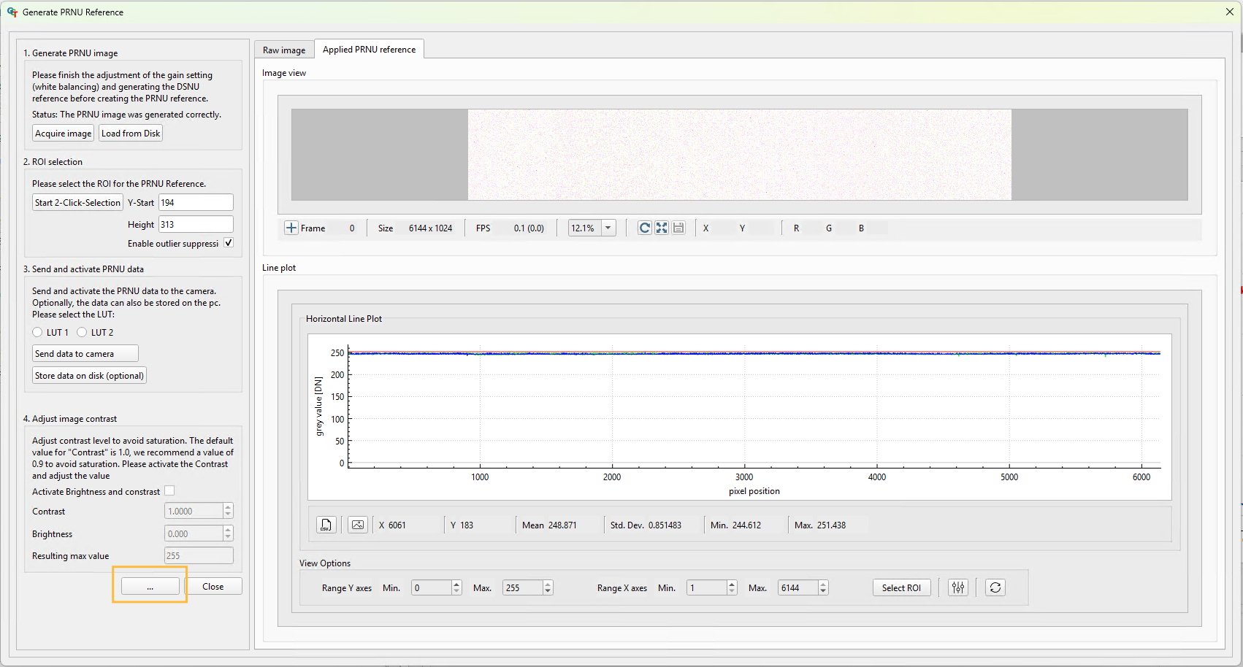Click Range Y axes Max. field showing 255
This screenshot has height=667, width=1243.
(522, 587)
